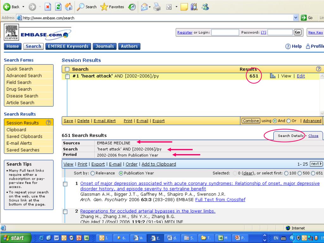Viewport: 324px width, 243px height.
Task: Open the Authors tab
Action: tap(129, 46)
